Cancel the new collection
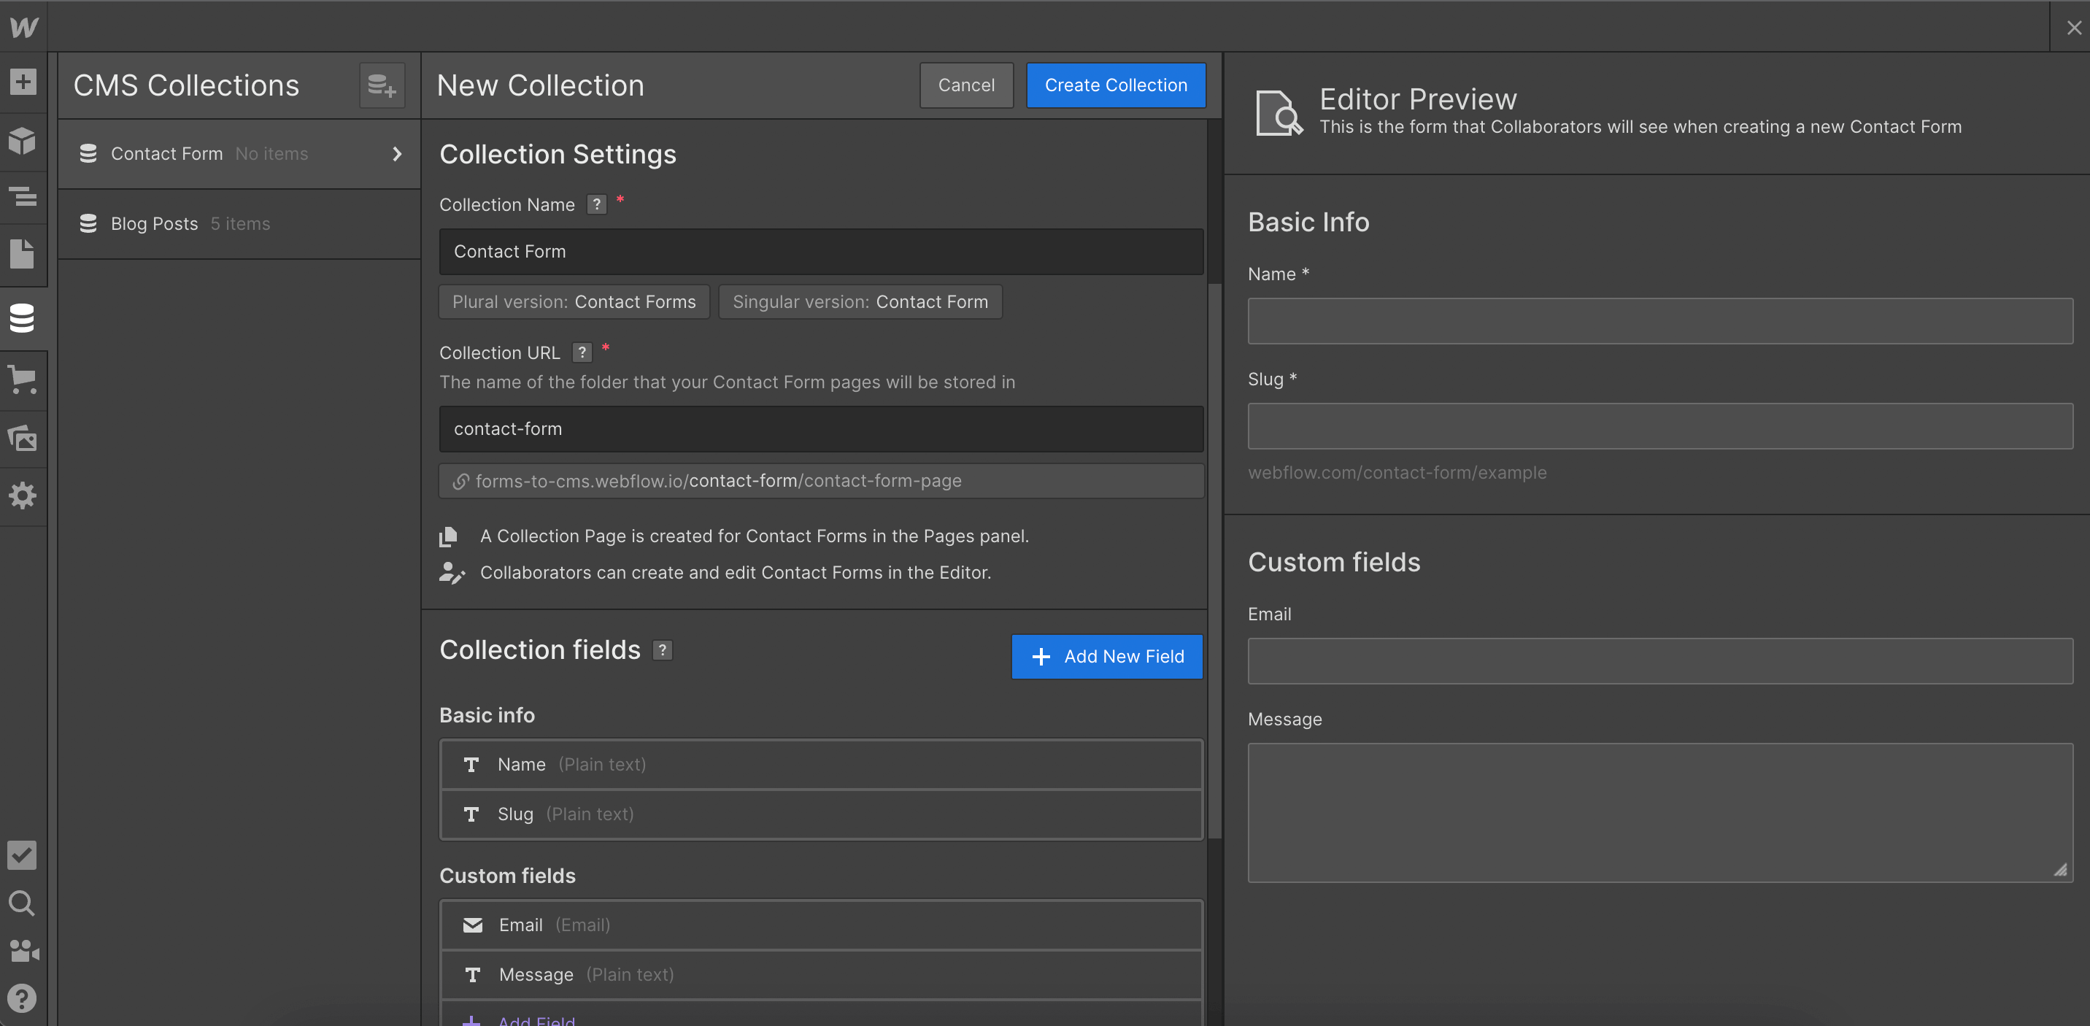Screen dimensions: 2090x1026 965,85
